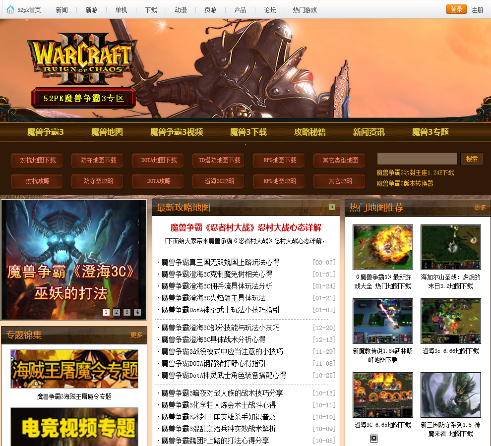This screenshot has height=446, width=491.
Task: Open the 新魔教传说1.84武林颠峰 map thumbnail
Action: coord(383,321)
